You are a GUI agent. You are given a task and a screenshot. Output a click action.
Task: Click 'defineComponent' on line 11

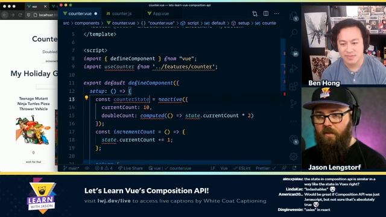tap(150, 83)
